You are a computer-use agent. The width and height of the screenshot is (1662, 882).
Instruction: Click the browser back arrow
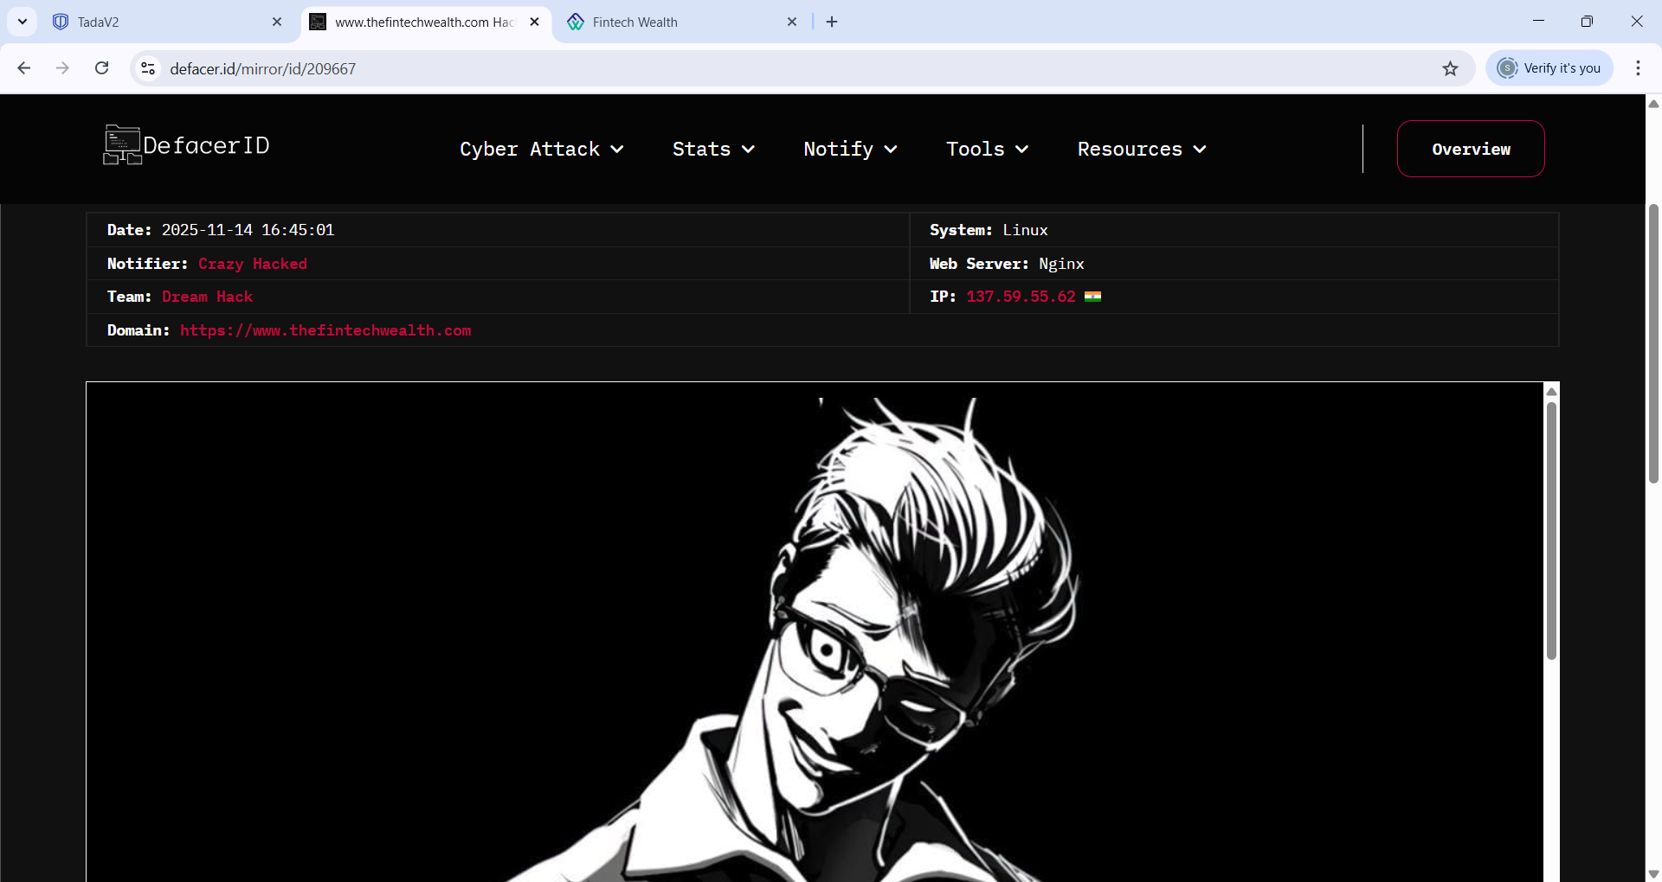pyautogui.click(x=24, y=68)
